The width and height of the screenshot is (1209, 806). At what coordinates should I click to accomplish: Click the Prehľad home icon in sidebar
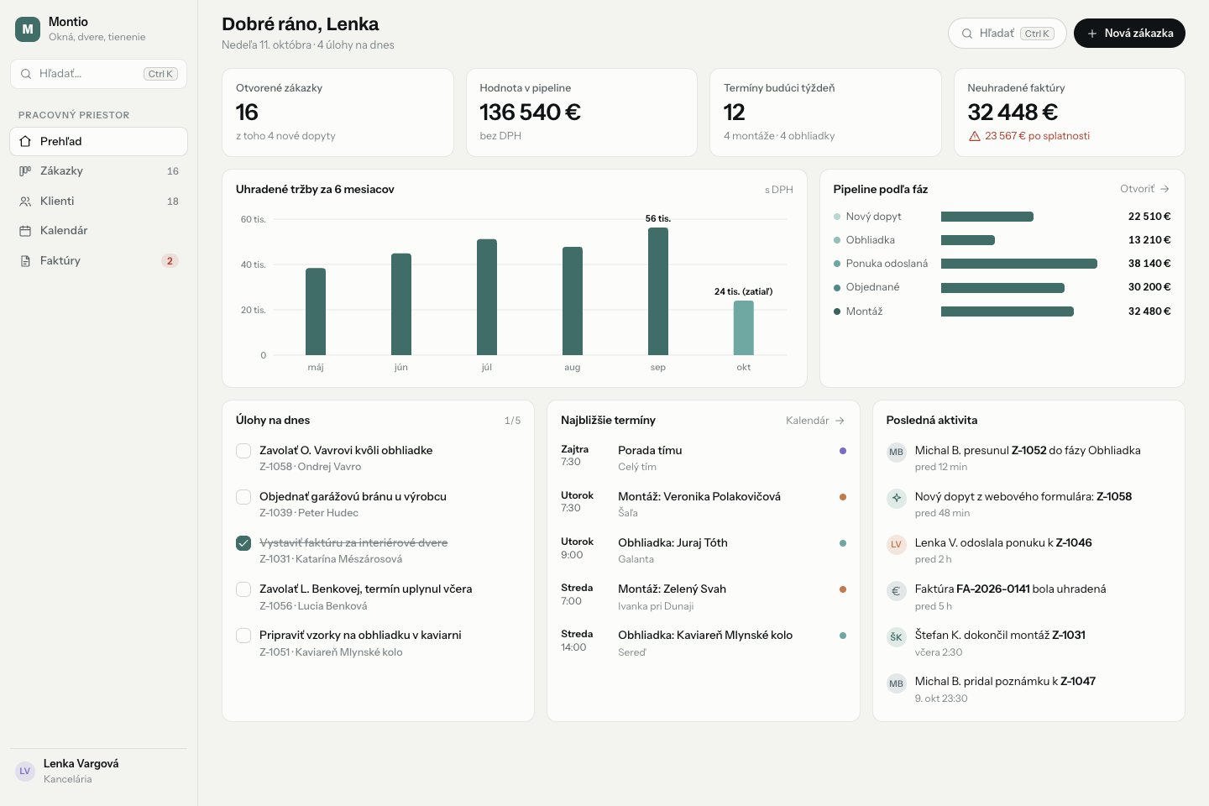coord(25,141)
